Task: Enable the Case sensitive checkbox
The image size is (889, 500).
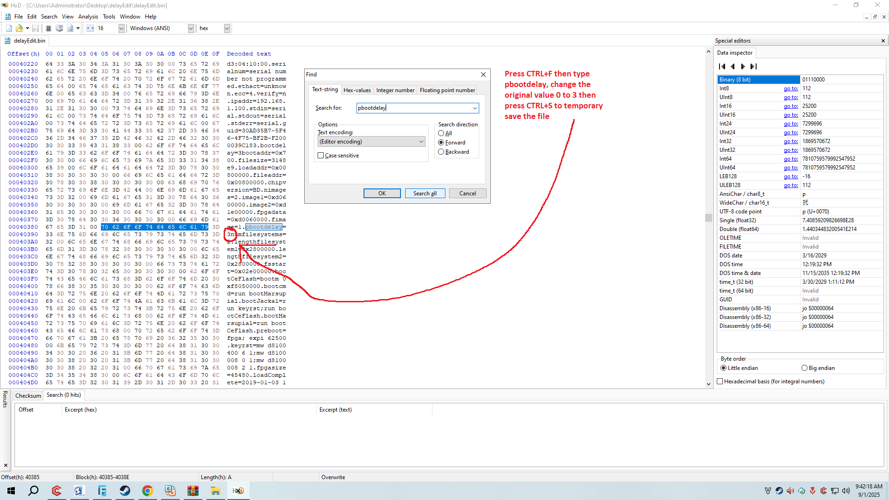Action: (321, 156)
